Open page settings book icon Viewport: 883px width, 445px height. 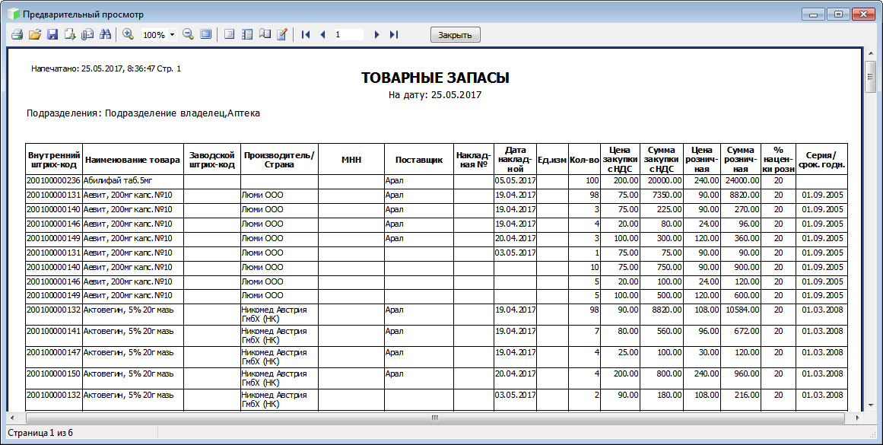click(264, 35)
